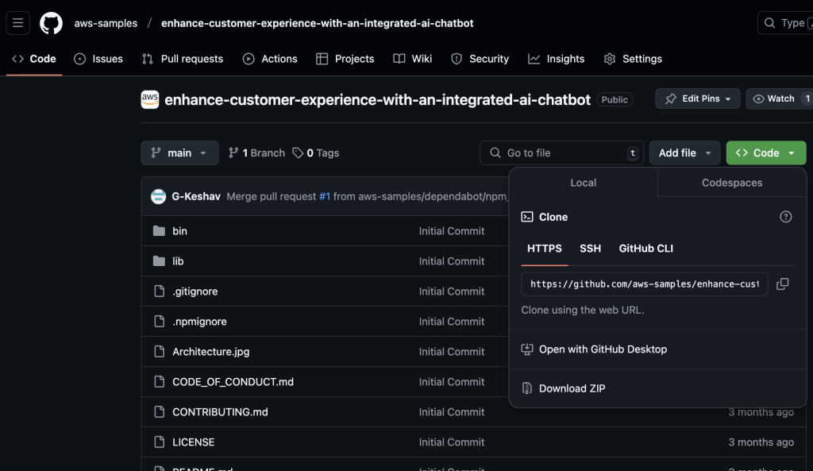Open the Wiki tab
This screenshot has height=471, width=813.
tap(413, 59)
